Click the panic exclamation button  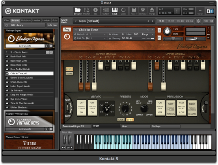[x=177, y=11]
